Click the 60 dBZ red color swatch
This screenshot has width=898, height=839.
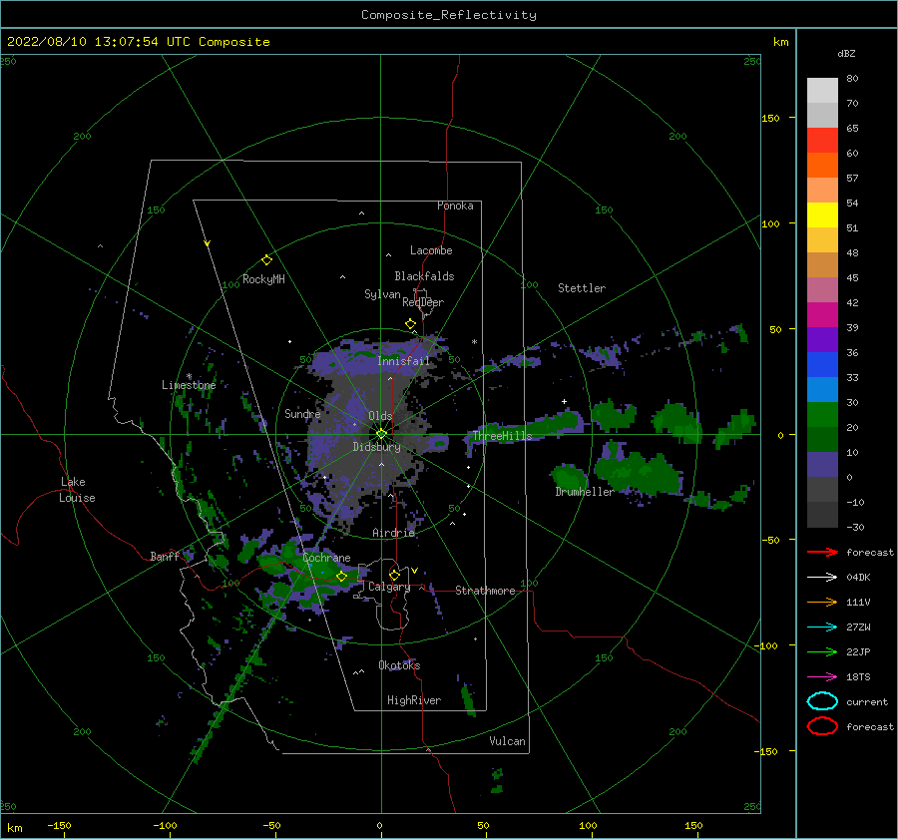[x=822, y=141]
